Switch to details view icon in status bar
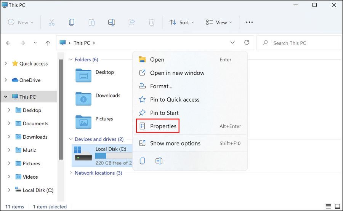Image resolution: width=343 pixels, height=211 pixels. (x=328, y=206)
